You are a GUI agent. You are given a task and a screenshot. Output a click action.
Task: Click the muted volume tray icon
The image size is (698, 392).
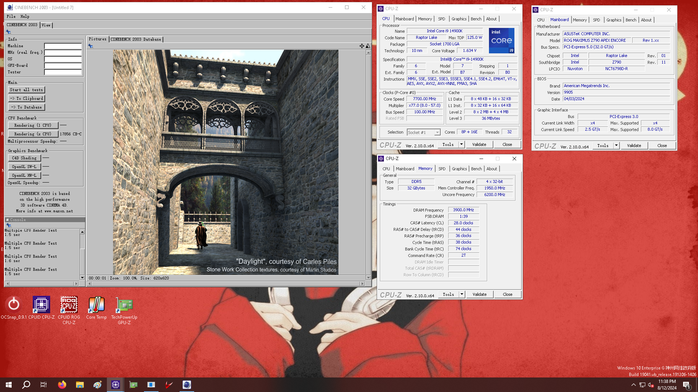pyautogui.click(x=651, y=385)
